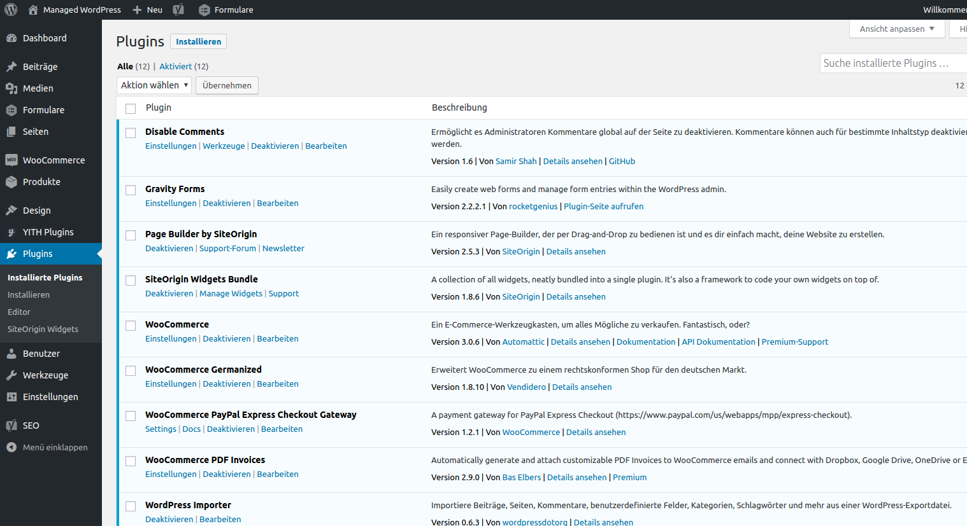967x526 pixels.
Task: Open Premium-Support link for WooCommerce
Action: pyautogui.click(x=795, y=342)
